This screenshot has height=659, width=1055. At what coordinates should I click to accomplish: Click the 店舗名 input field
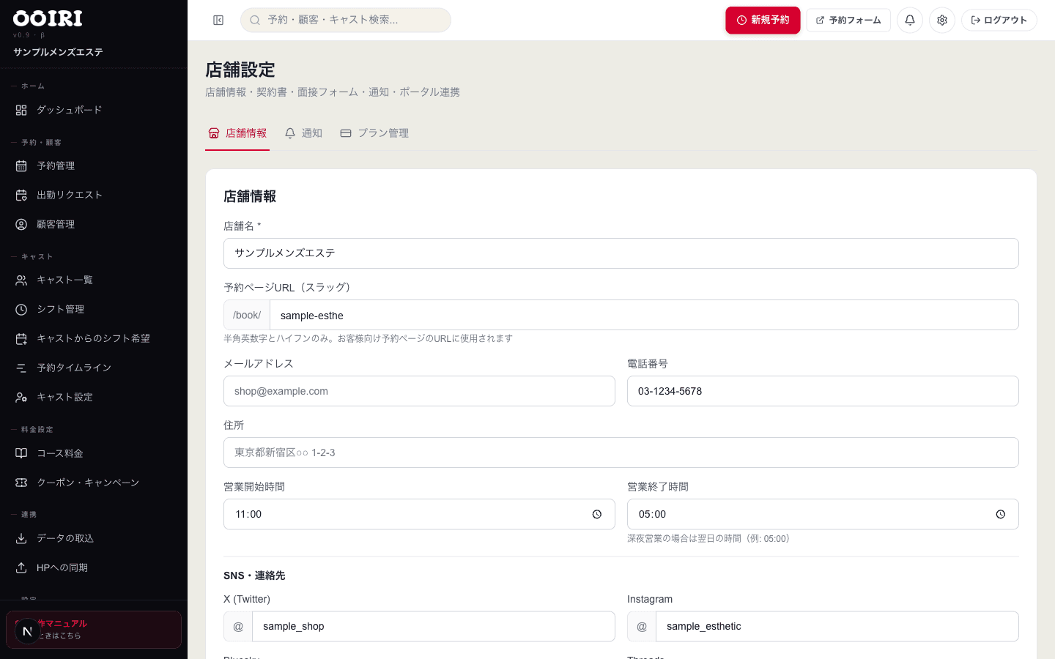point(621,253)
